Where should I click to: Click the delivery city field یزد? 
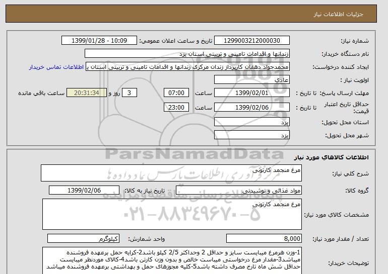pyautogui.click(x=251, y=135)
